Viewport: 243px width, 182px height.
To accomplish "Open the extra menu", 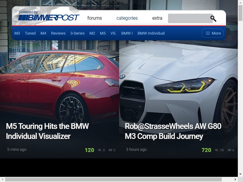I will click(x=157, y=18).
